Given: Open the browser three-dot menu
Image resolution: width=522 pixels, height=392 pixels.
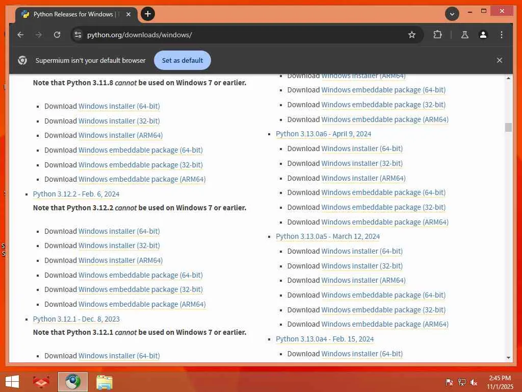Looking at the screenshot, I should (x=502, y=35).
